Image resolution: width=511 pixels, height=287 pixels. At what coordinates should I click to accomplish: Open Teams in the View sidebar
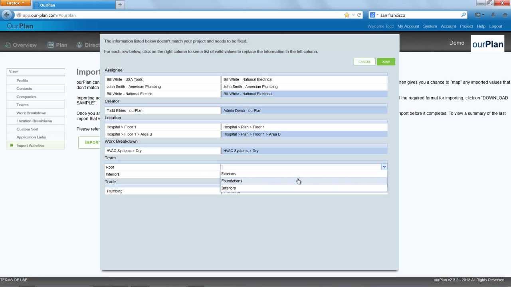click(x=22, y=105)
